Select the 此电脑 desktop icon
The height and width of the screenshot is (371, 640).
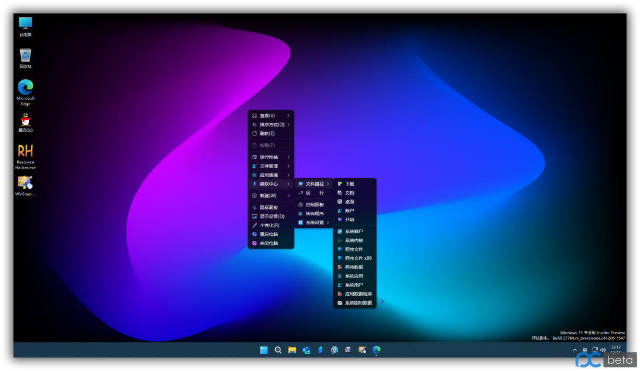click(25, 24)
